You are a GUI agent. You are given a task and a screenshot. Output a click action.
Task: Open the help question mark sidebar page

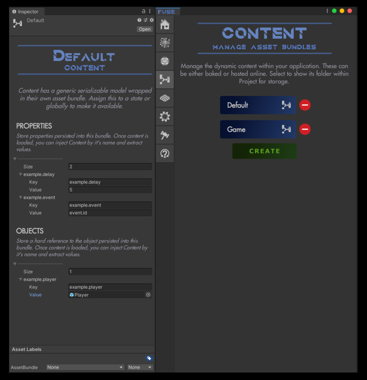point(164,153)
